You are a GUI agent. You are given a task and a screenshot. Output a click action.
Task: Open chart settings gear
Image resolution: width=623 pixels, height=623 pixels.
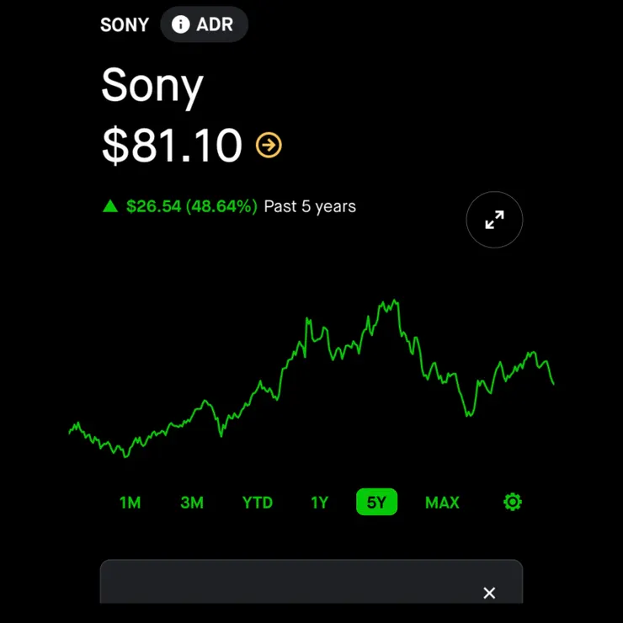[x=513, y=502]
